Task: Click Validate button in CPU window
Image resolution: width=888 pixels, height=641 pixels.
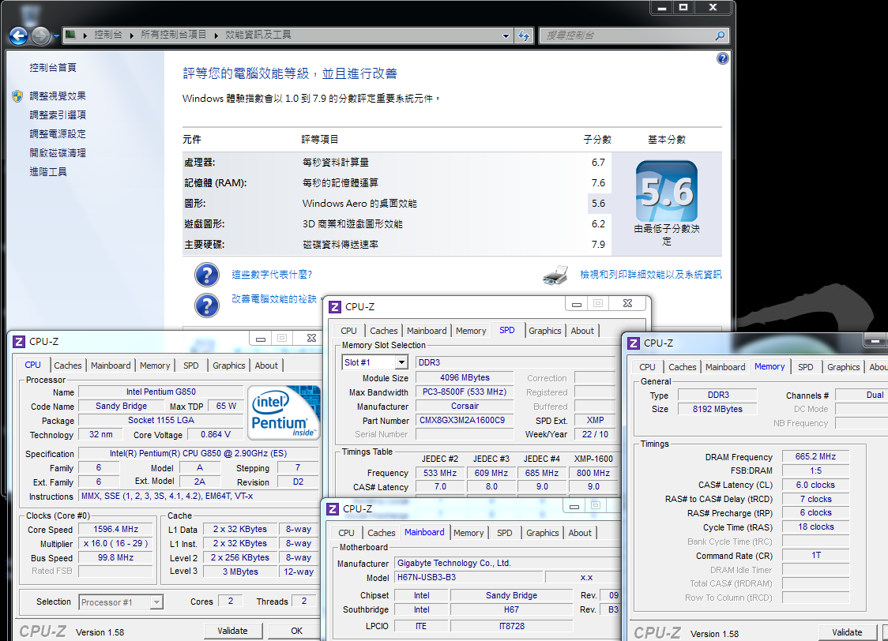Action: point(233,631)
